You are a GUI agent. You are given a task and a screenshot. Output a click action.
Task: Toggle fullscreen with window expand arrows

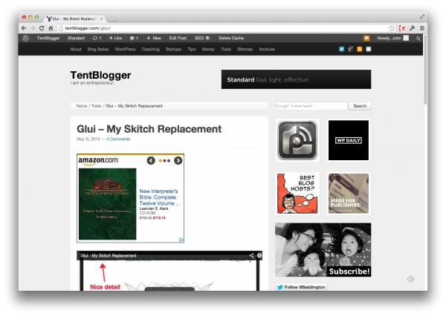coord(422,17)
